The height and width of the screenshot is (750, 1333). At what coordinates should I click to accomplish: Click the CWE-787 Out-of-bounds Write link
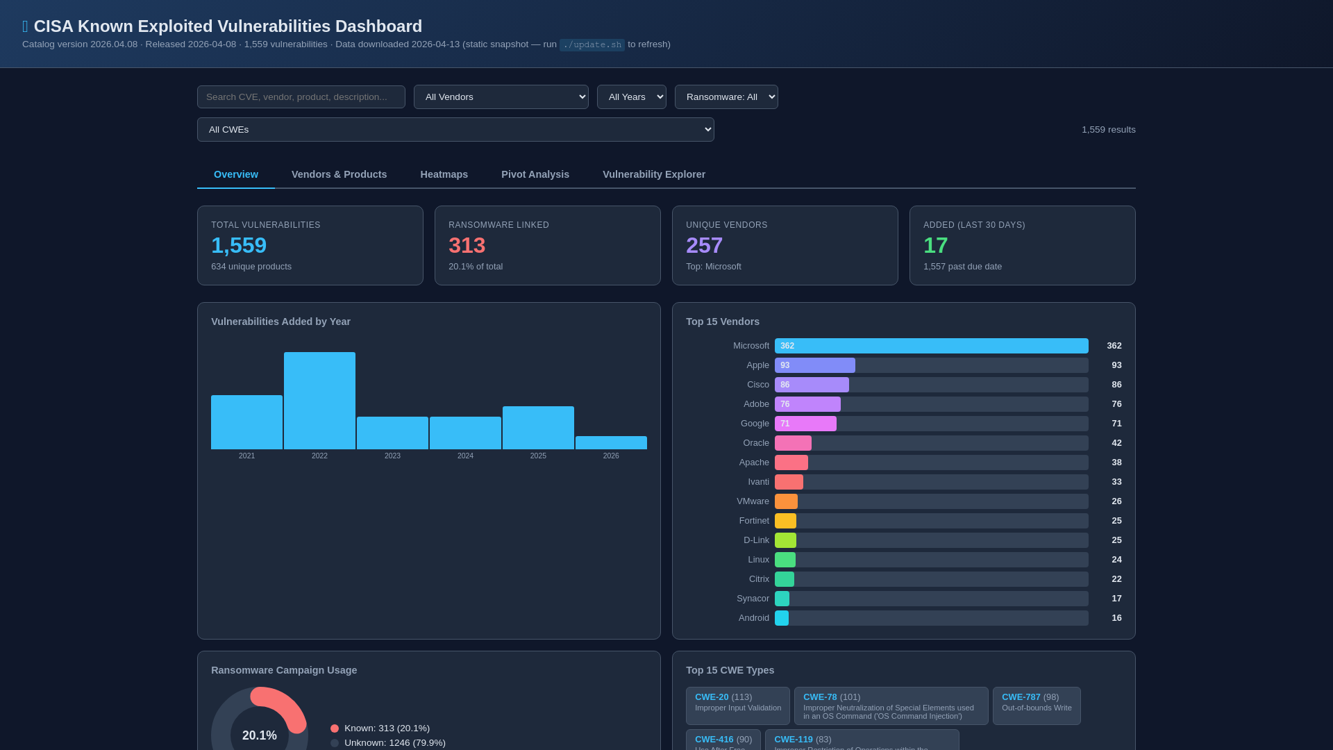pyautogui.click(x=1021, y=697)
